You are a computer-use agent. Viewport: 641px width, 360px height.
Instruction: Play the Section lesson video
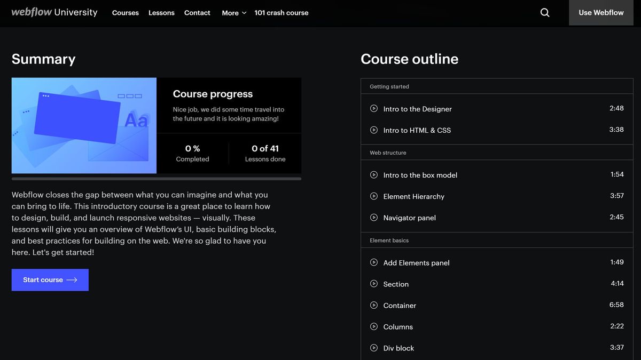coord(396,284)
